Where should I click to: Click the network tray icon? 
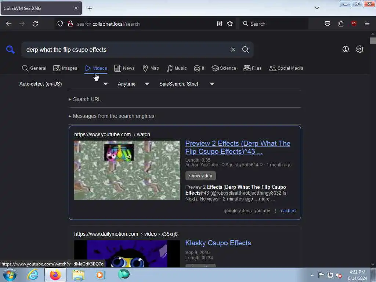[x=330, y=275]
